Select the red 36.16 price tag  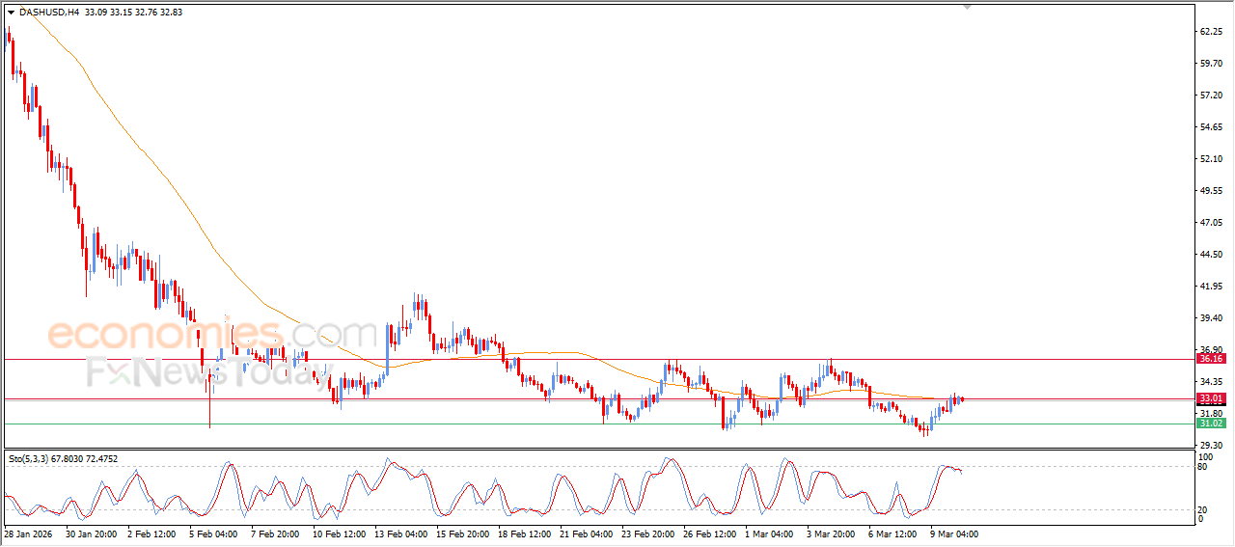tap(1210, 359)
